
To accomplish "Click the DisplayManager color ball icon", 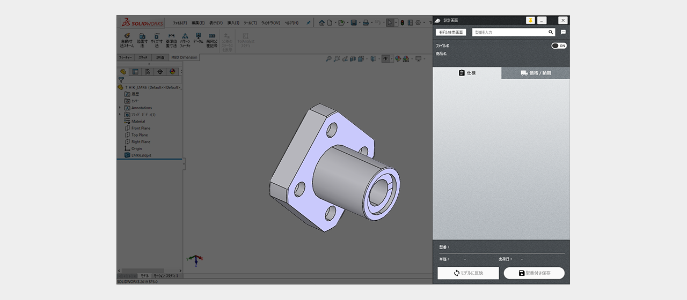I will 172,72.
